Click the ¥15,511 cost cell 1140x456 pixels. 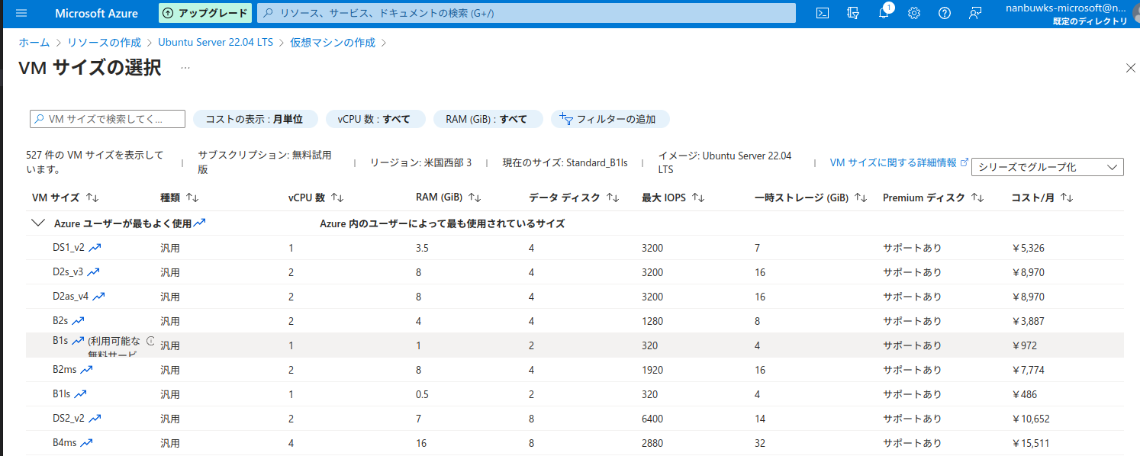[x=1030, y=443]
